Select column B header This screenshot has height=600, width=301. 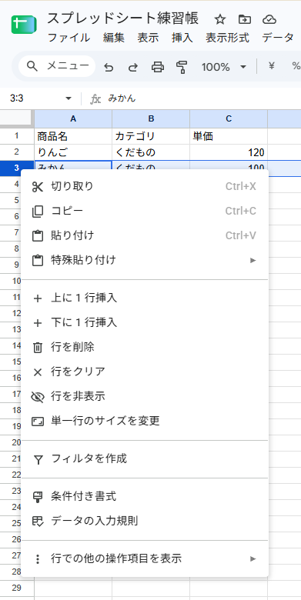151,118
